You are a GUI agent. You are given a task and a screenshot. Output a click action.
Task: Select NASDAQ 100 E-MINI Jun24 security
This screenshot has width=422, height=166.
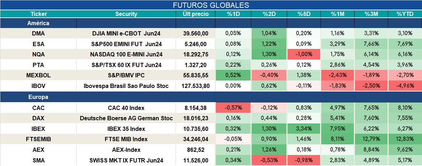[x=126, y=54]
